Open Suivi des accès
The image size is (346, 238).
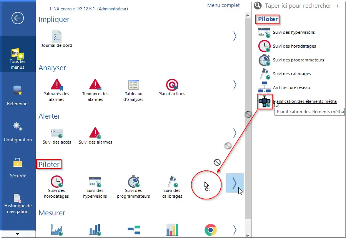pyautogui.click(x=57, y=136)
